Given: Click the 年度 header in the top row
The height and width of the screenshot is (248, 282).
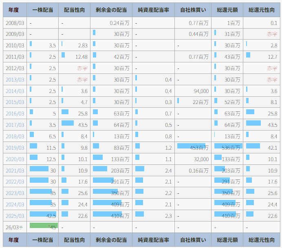Looking at the screenshot, I should tap(14, 10).
